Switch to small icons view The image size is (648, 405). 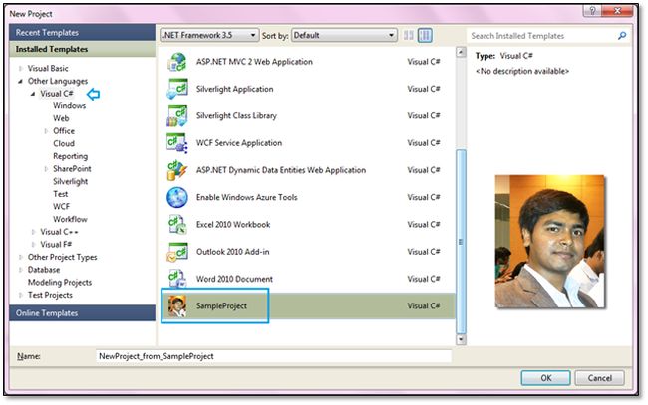pos(409,35)
